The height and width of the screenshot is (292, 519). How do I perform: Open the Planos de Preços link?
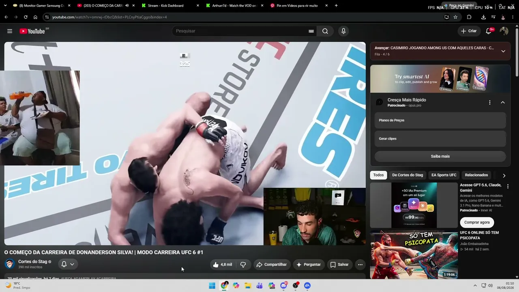coord(440,120)
